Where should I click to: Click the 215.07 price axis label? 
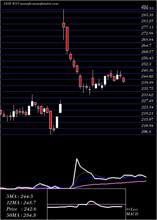pyautogui.click(x=148, y=119)
